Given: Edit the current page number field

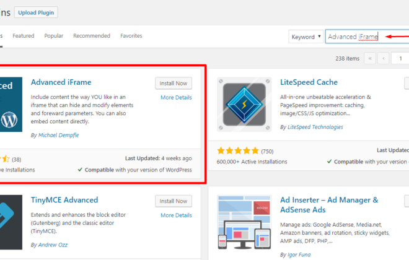Looking at the screenshot, I should (400, 58).
